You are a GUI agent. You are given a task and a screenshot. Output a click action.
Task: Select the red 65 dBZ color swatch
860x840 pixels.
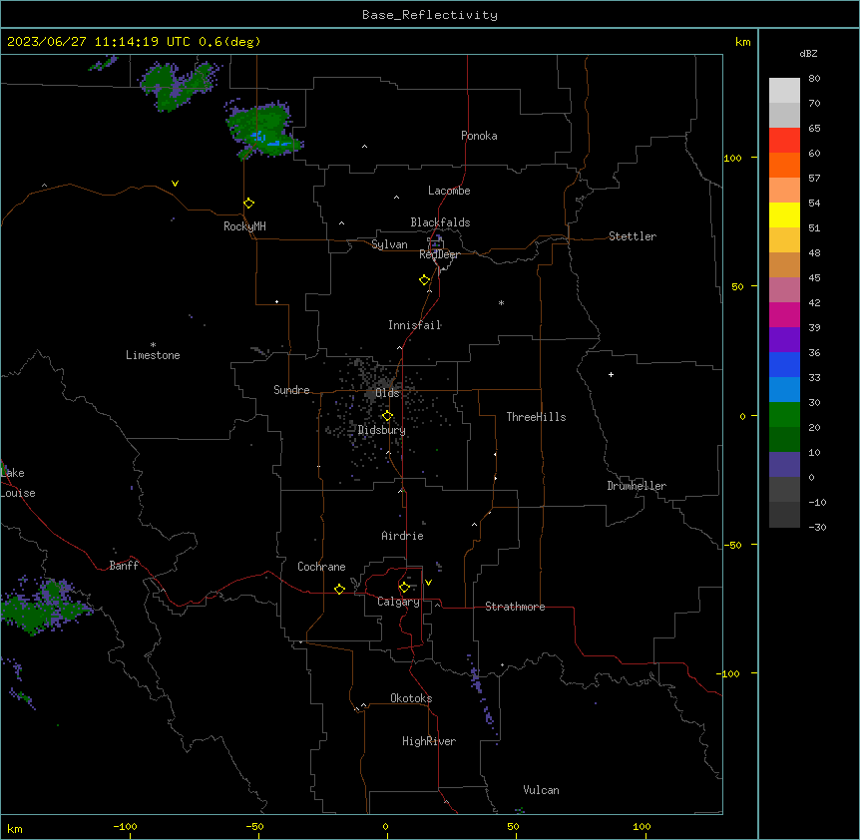point(784,141)
